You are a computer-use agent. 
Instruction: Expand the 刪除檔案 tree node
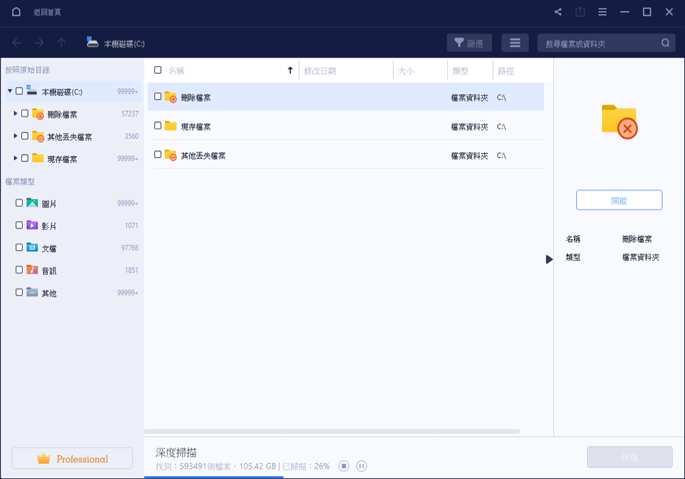pyautogui.click(x=15, y=114)
